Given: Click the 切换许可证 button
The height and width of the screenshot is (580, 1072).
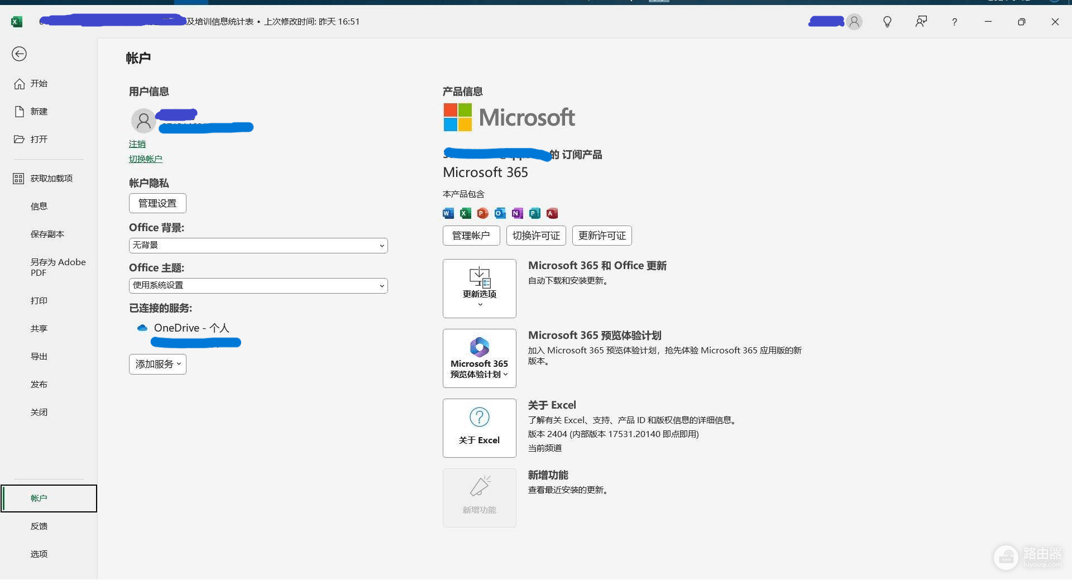Looking at the screenshot, I should click(x=536, y=236).
